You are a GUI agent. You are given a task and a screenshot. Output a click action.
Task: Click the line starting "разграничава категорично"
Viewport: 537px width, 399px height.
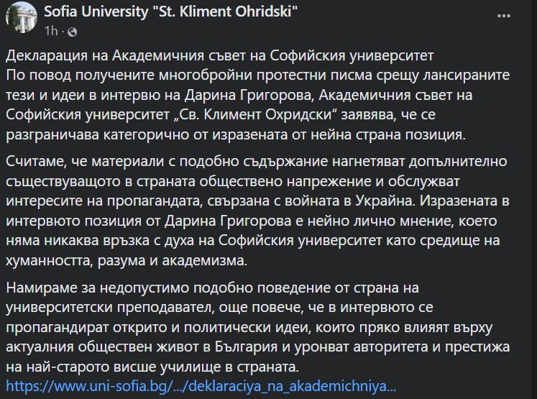[x=236, y=134]
